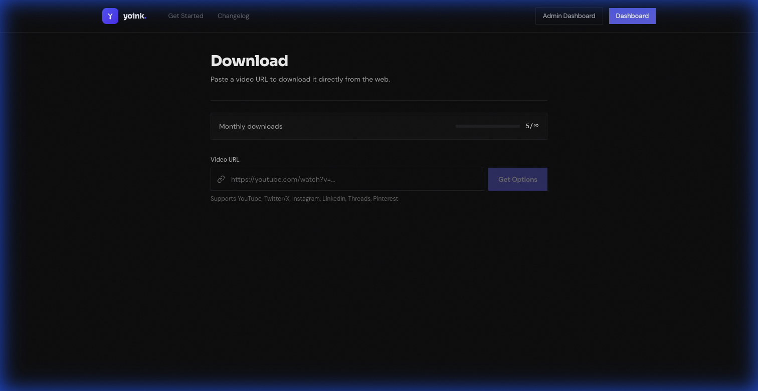Image resolution: width=758 pixels, height=391 pixels.
Task: Open the Get Started page
Action: pyautogui.click(x=185, y=16)
